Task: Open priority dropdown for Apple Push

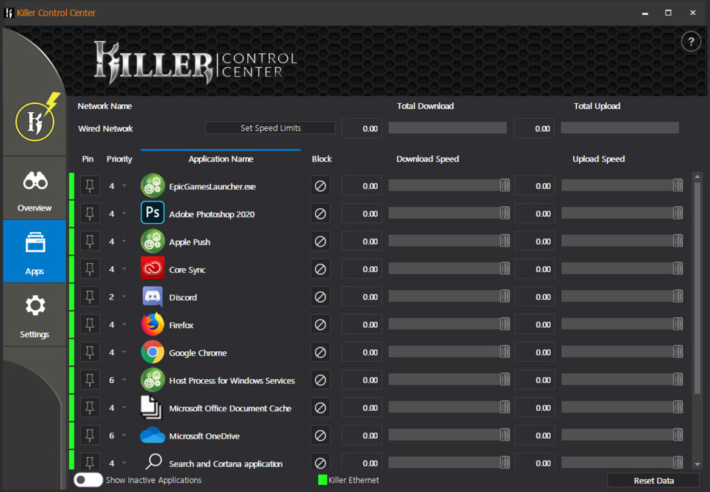Action: (x=124, y=241)
